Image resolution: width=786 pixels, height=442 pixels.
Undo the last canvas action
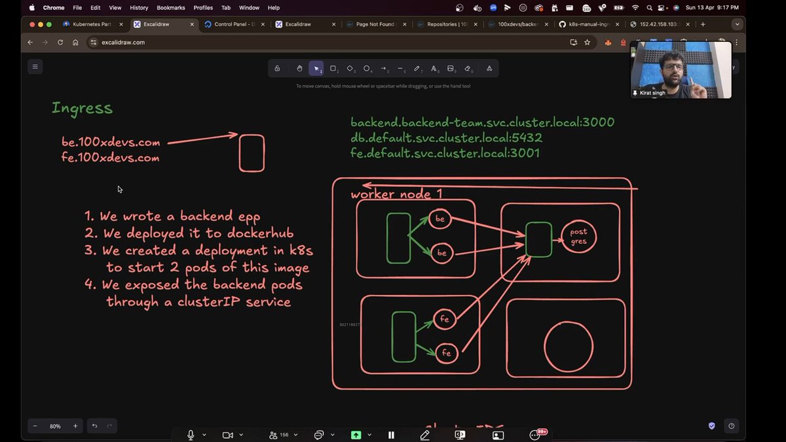click(94, 426)
